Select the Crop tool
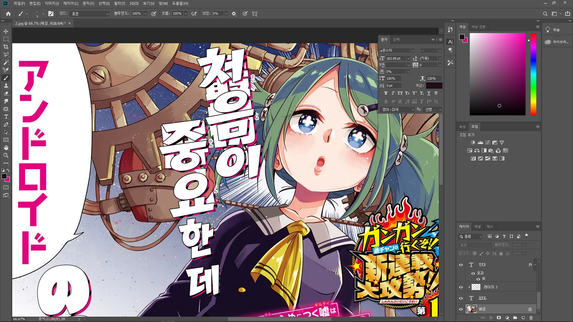Screen dimensions: 573x322 [x=6, y=47]
